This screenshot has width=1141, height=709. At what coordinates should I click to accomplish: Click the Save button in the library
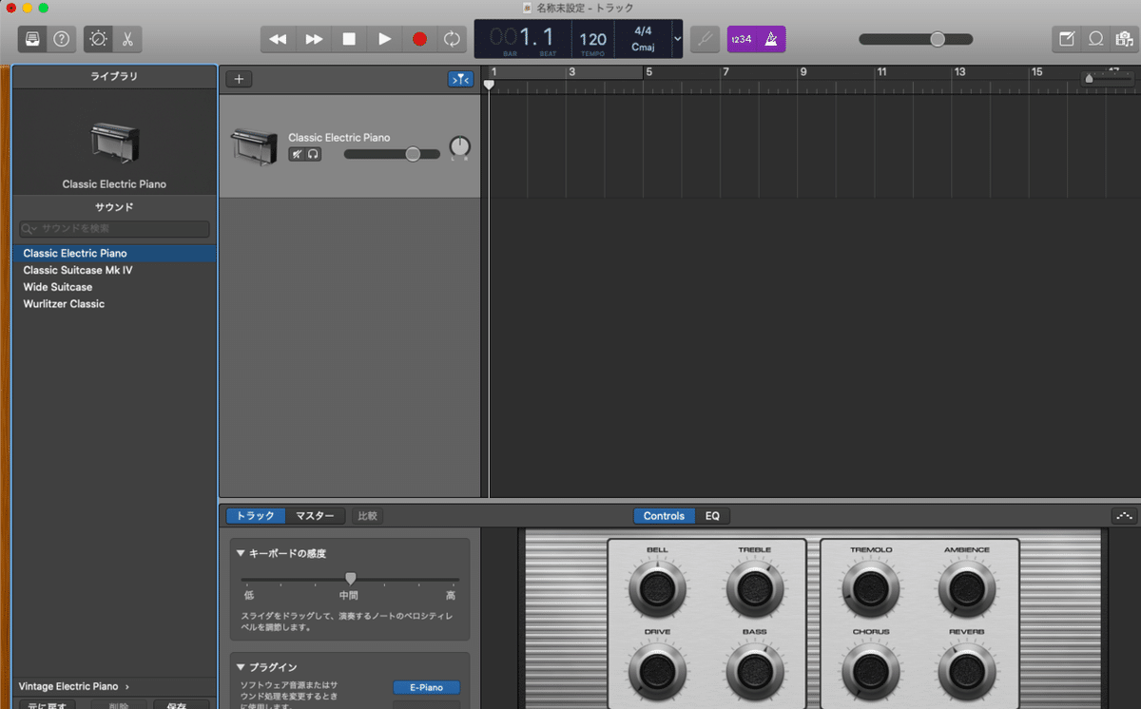pos(182,706)
